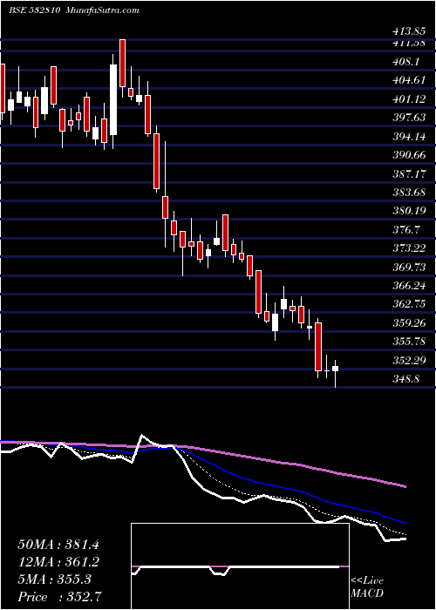This screenshot has height=610, width=436.
Task: Click the red candle touching the 413.85 line
Action: [123, 64]
